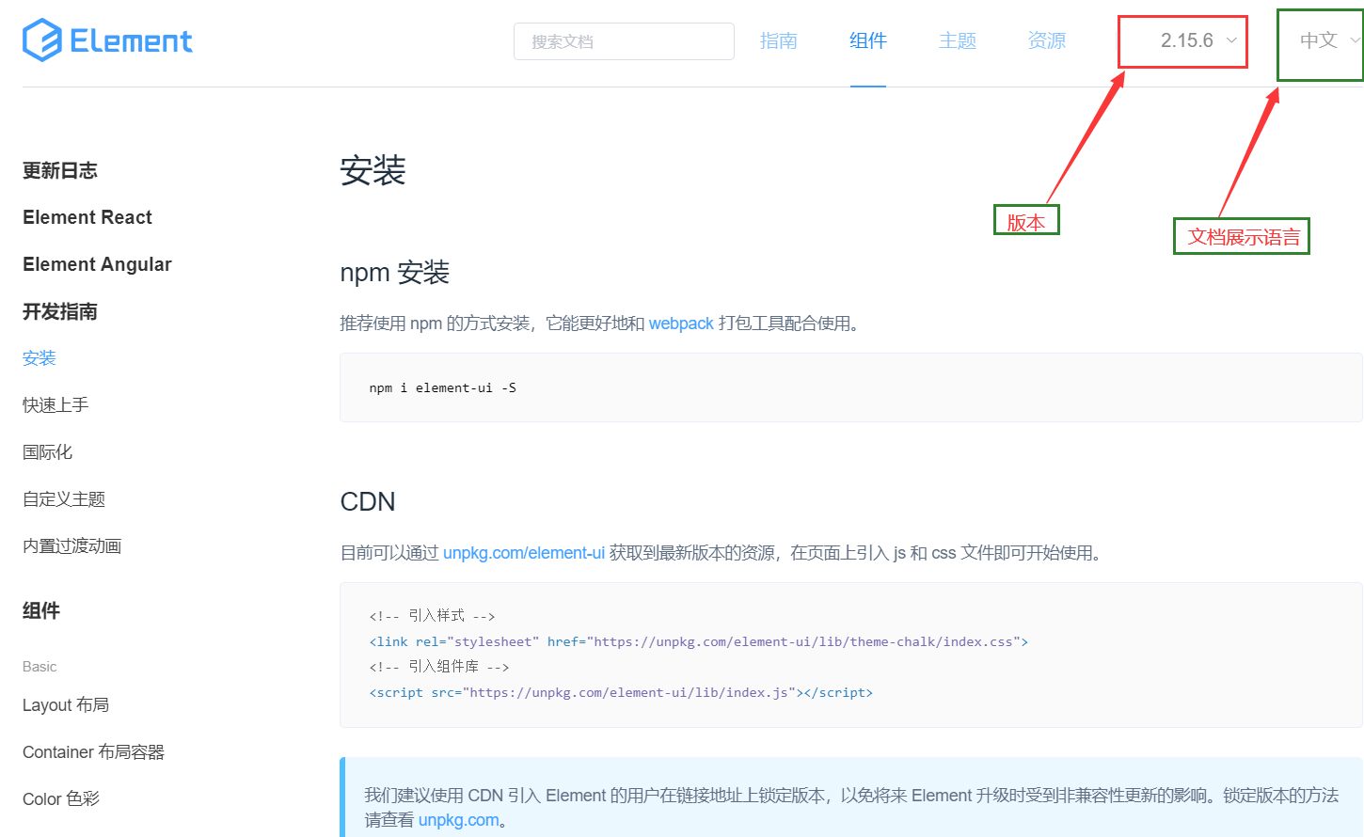Click the npm i element-ui -S code
This screenshot has width=1364, height=837.
point(443,387)
